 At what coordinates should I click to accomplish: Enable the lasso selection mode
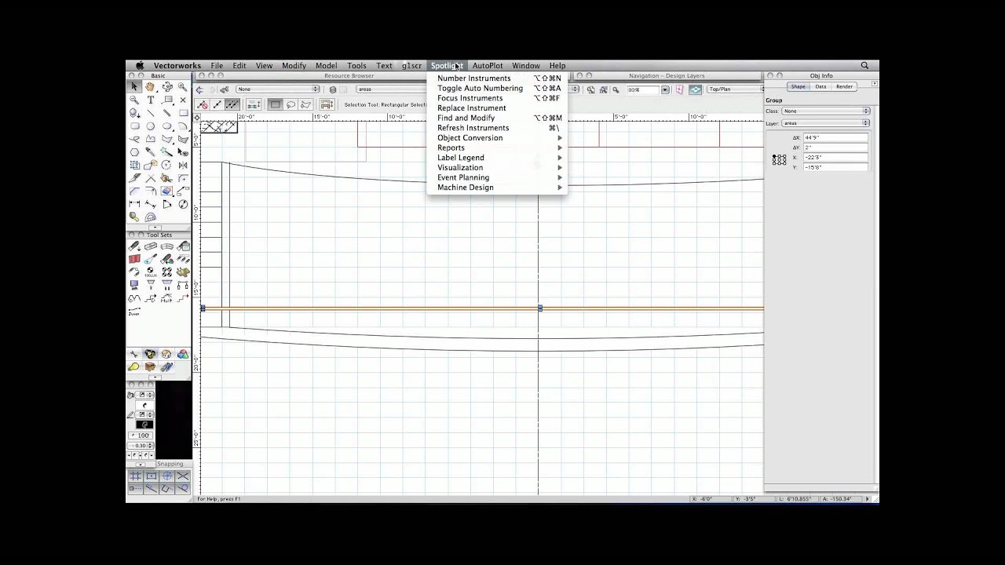click(x=291, y=104)
